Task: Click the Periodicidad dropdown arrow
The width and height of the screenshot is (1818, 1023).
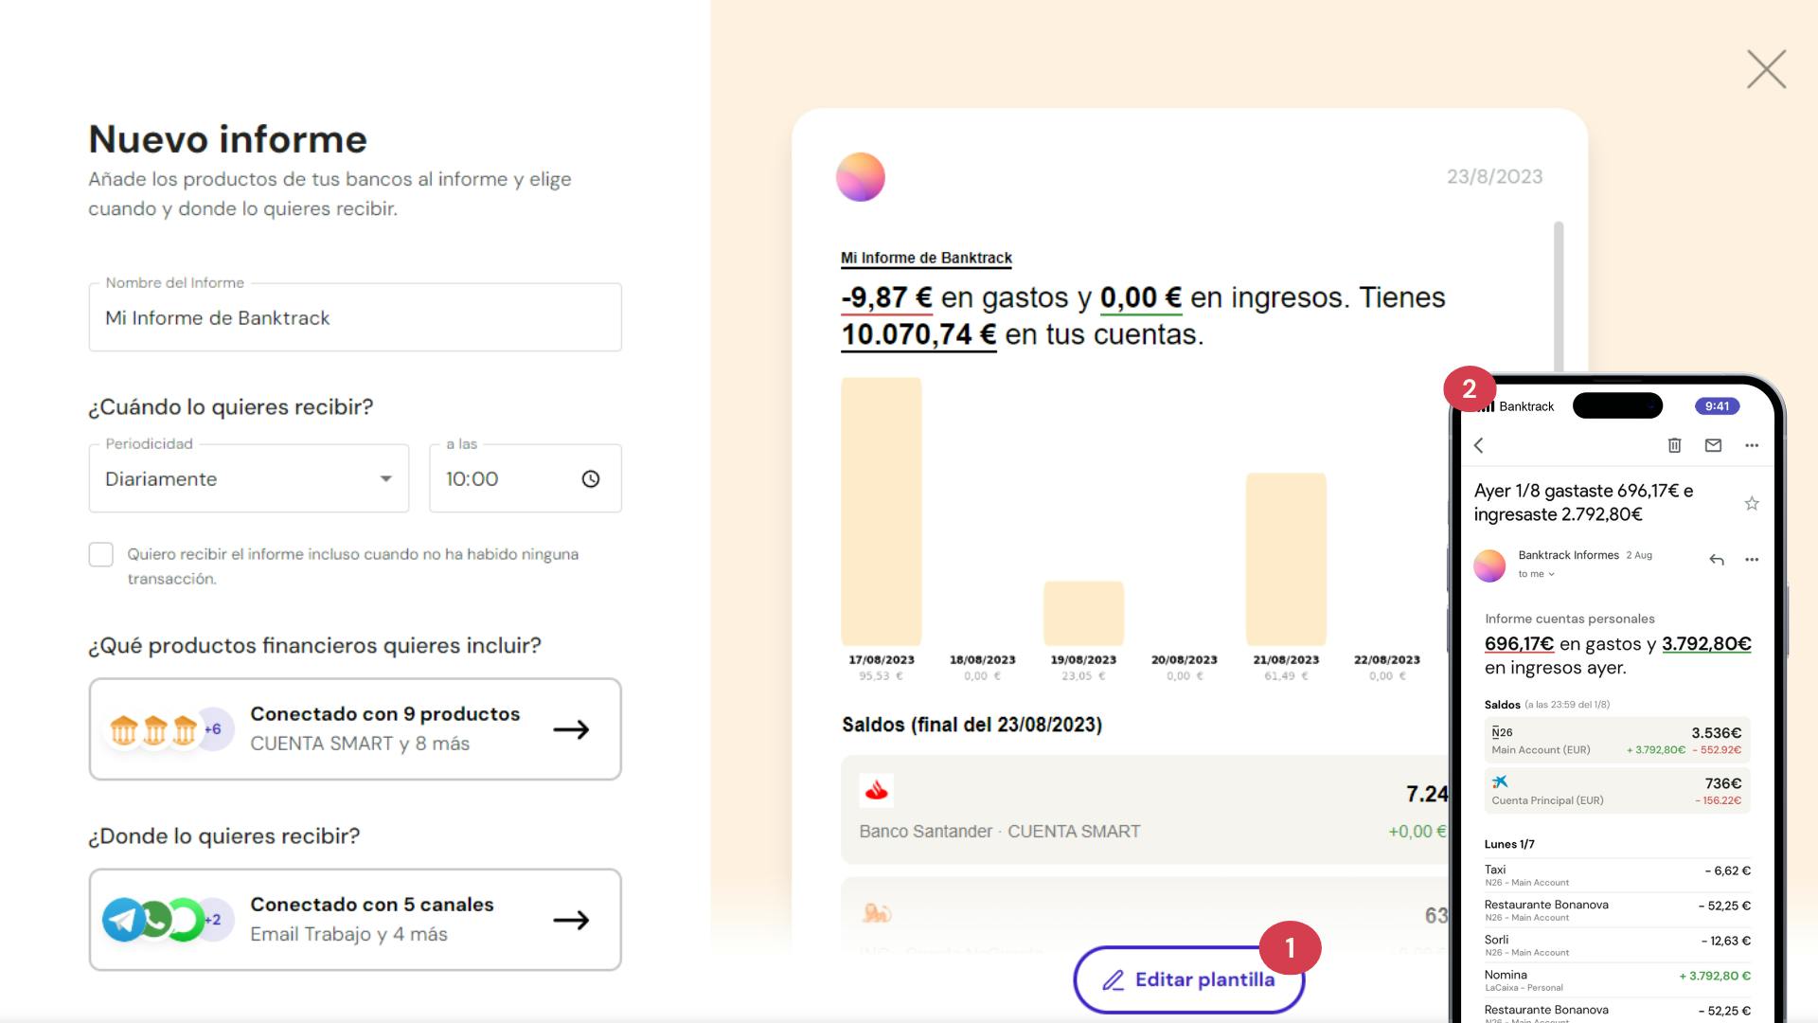Action: pyautogui.click(x=385, y=478)
